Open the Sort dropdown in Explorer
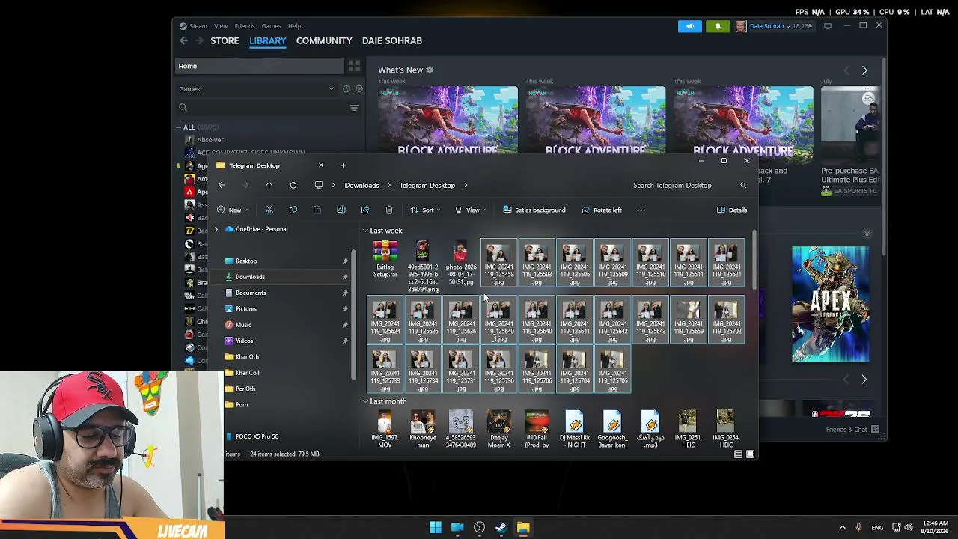 pos(425,210)
